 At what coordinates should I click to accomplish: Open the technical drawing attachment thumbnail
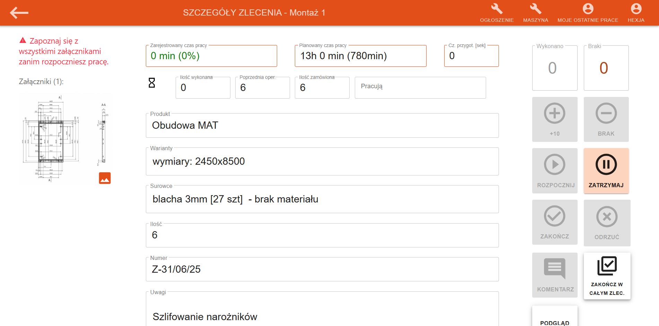pyautogui.click(x=65, y=138)
